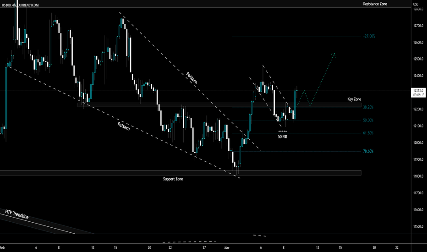Click the 38.20% Fibonacci level label
The width and height of the screenshot is (427, 252).
pos(368,107)
